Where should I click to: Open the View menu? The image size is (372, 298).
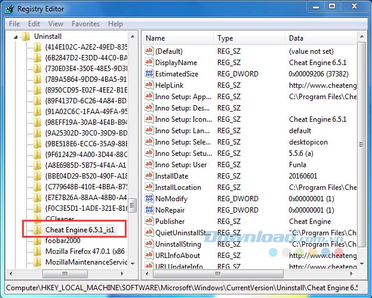(56, 24)
